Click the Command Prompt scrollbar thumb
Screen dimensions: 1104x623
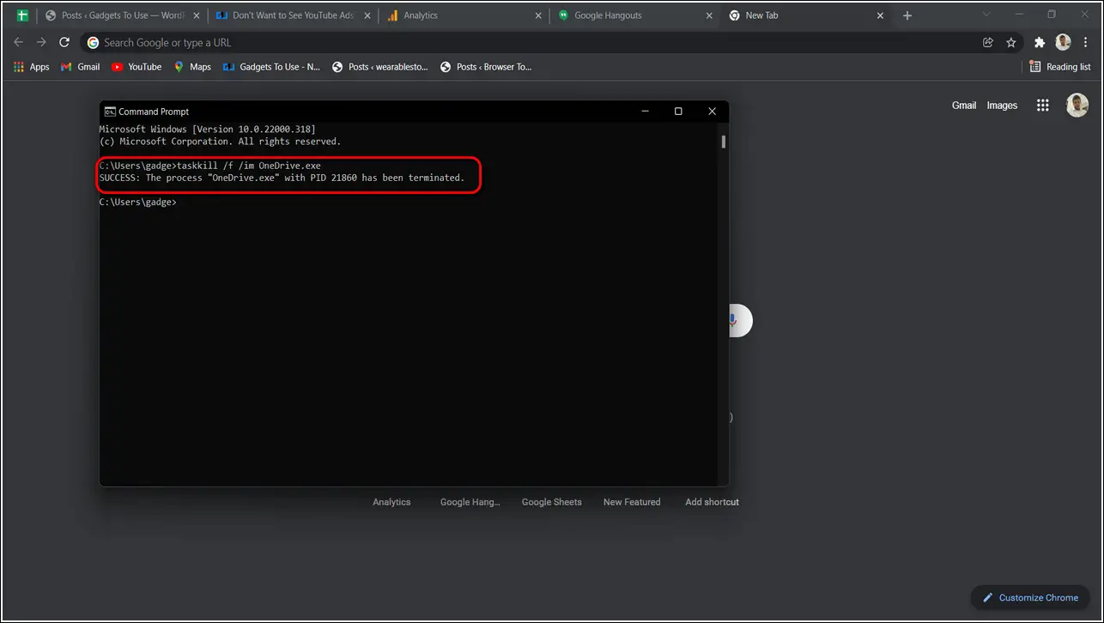pyautogui.click(x=724, y=142)
